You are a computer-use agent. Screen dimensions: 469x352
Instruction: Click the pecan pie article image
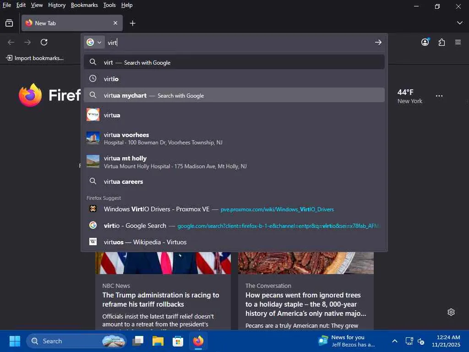click(306, 263)
